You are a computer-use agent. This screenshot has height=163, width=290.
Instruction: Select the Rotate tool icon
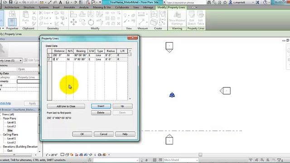click(x=91, y=22)
